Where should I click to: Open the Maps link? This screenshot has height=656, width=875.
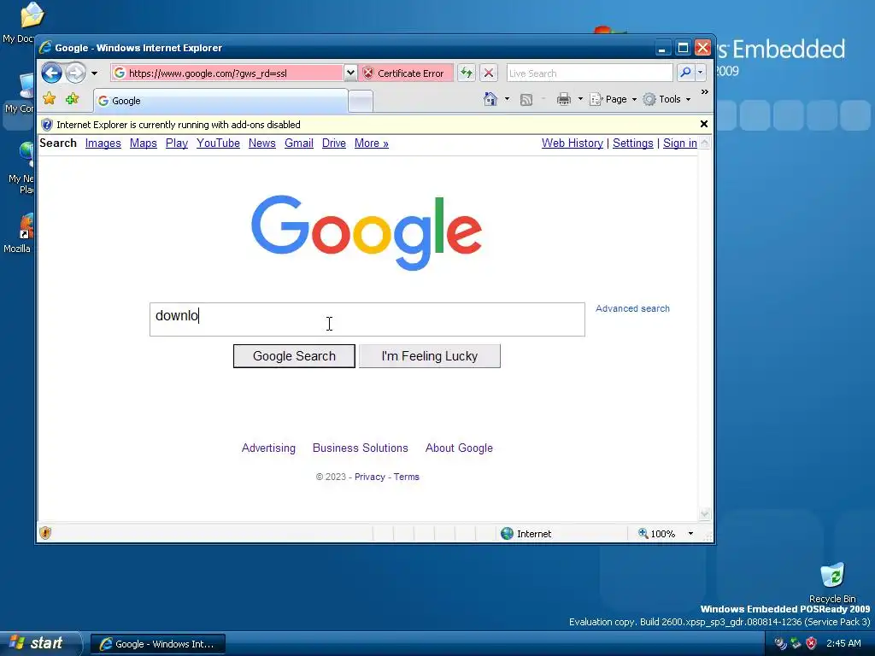click(143, 143)
